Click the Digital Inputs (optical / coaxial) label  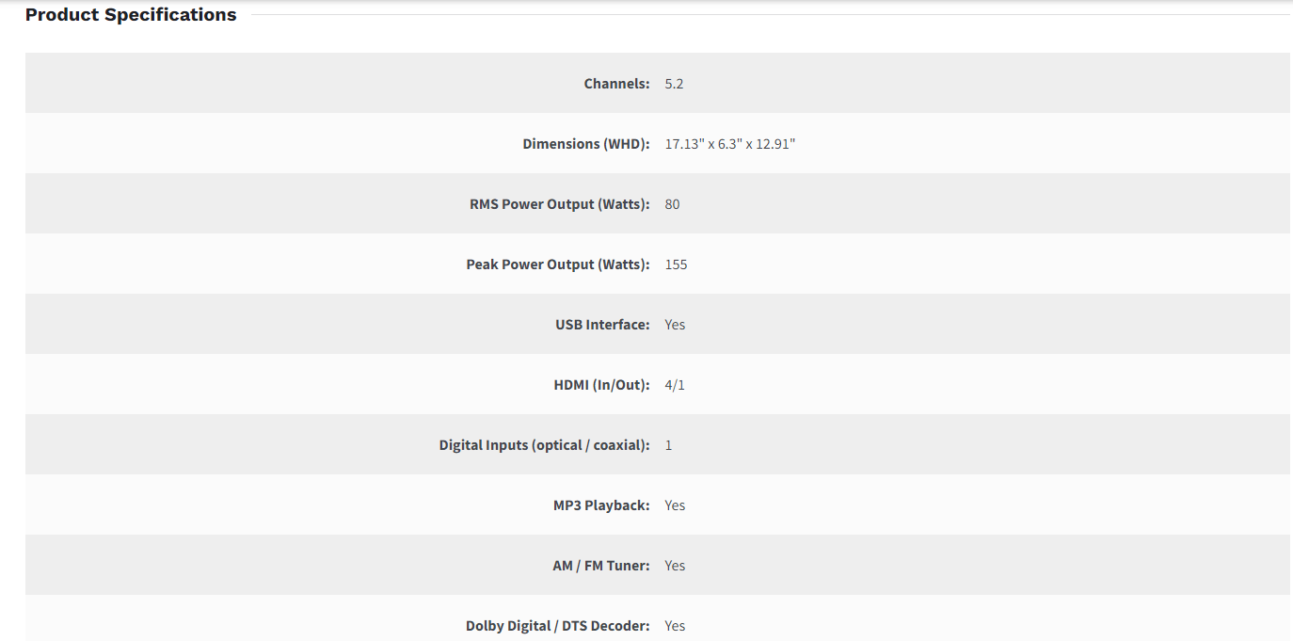(x=544, y=445)
